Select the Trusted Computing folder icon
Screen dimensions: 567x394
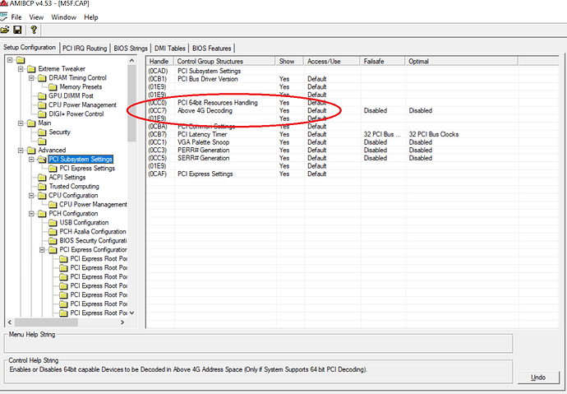pyautogui.click(x=42, y=187)
